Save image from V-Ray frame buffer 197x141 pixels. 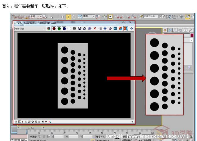click(79, 28)
